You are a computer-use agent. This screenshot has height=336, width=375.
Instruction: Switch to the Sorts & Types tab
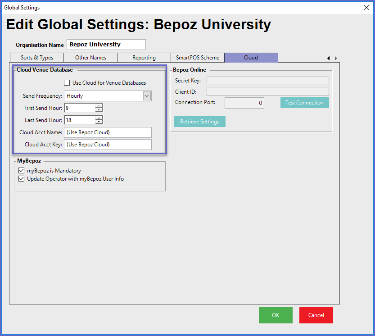tap(37, 58)
